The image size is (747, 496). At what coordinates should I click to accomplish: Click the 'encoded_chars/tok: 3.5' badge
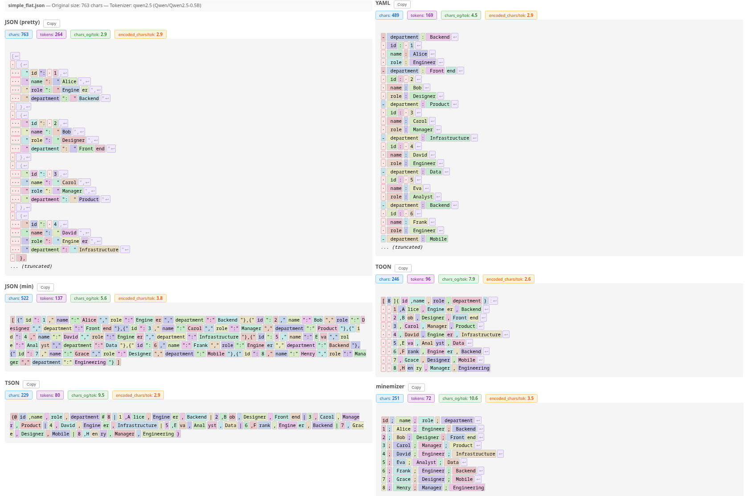tap(511, 398)
